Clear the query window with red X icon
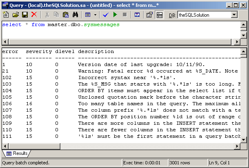Viewport: 249px width, 168px height. (x=34, y=15)
